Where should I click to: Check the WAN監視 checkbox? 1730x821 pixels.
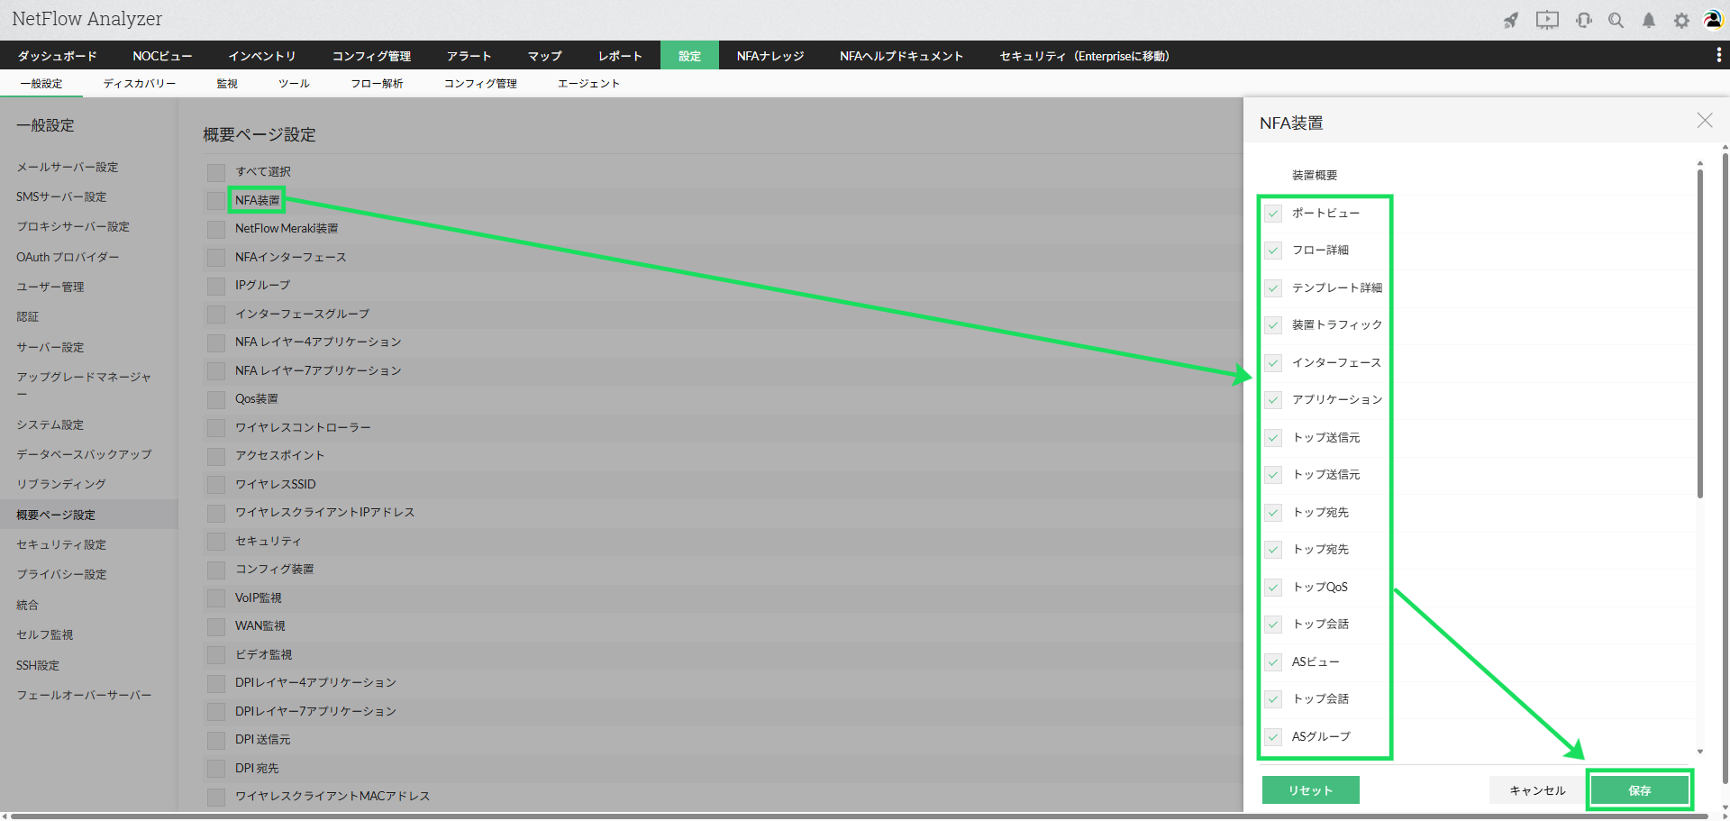coord(216,626)
